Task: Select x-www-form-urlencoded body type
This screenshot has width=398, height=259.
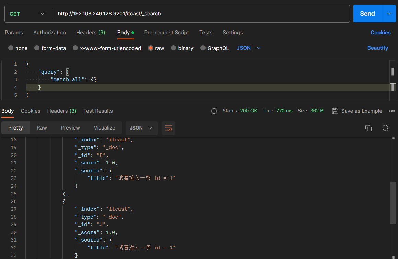Action: 107,48
